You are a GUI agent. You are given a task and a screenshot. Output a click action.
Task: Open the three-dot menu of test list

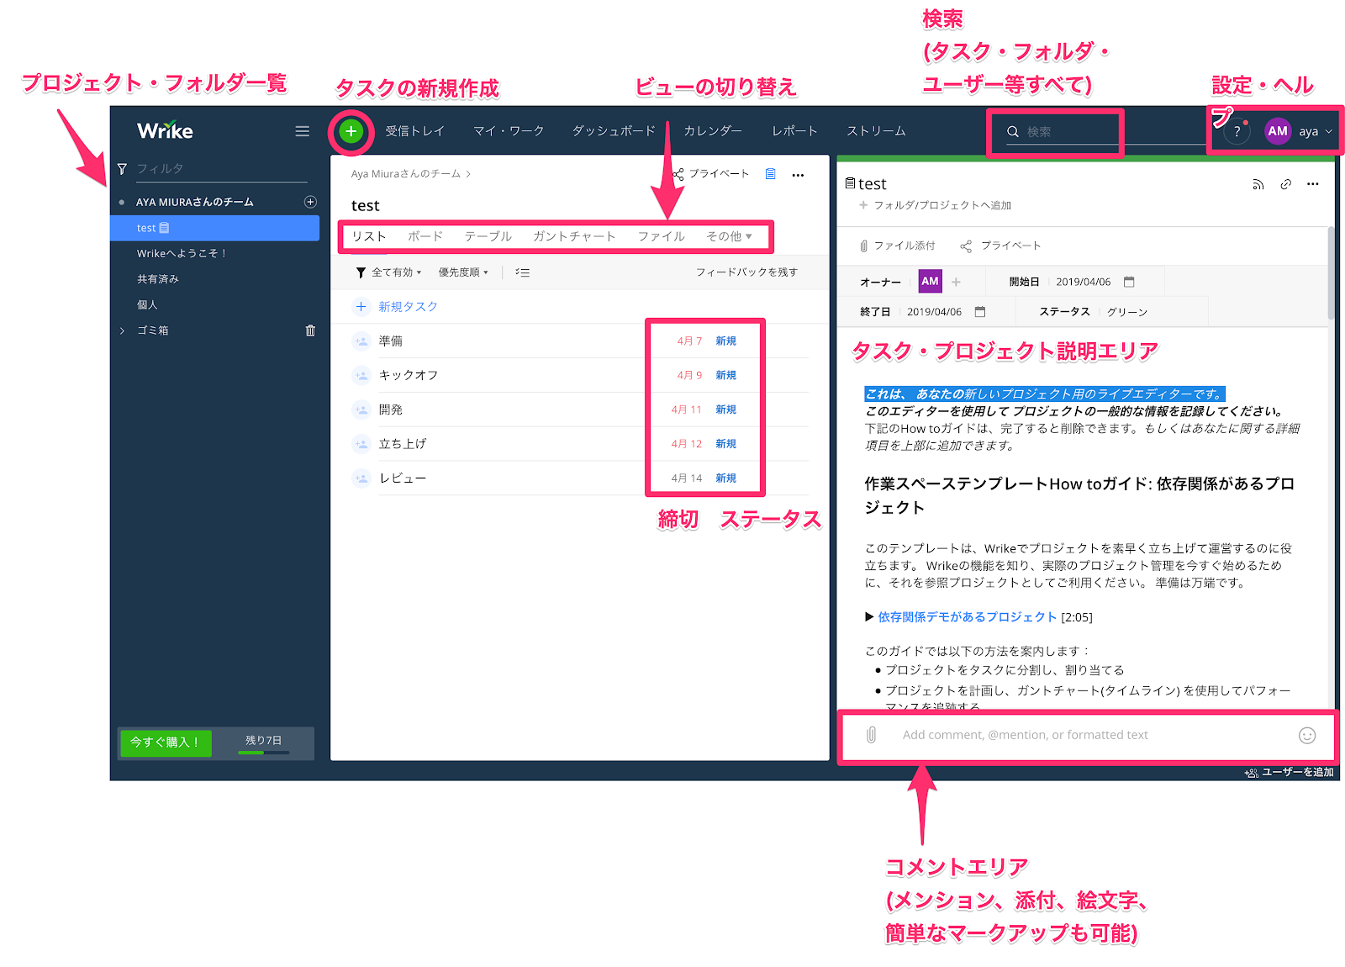pyautogui.click(x=798, y=175)
